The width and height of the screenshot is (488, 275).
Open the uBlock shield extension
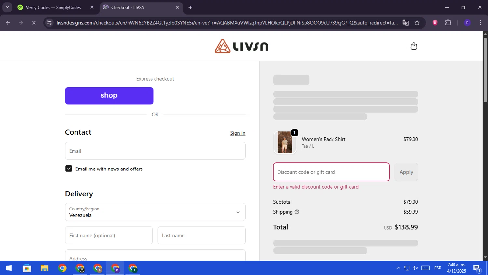(435, 23)
